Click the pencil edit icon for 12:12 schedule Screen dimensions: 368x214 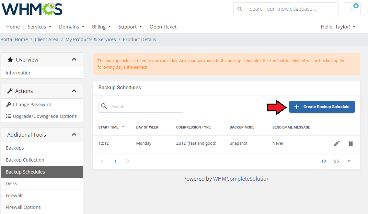337,143
